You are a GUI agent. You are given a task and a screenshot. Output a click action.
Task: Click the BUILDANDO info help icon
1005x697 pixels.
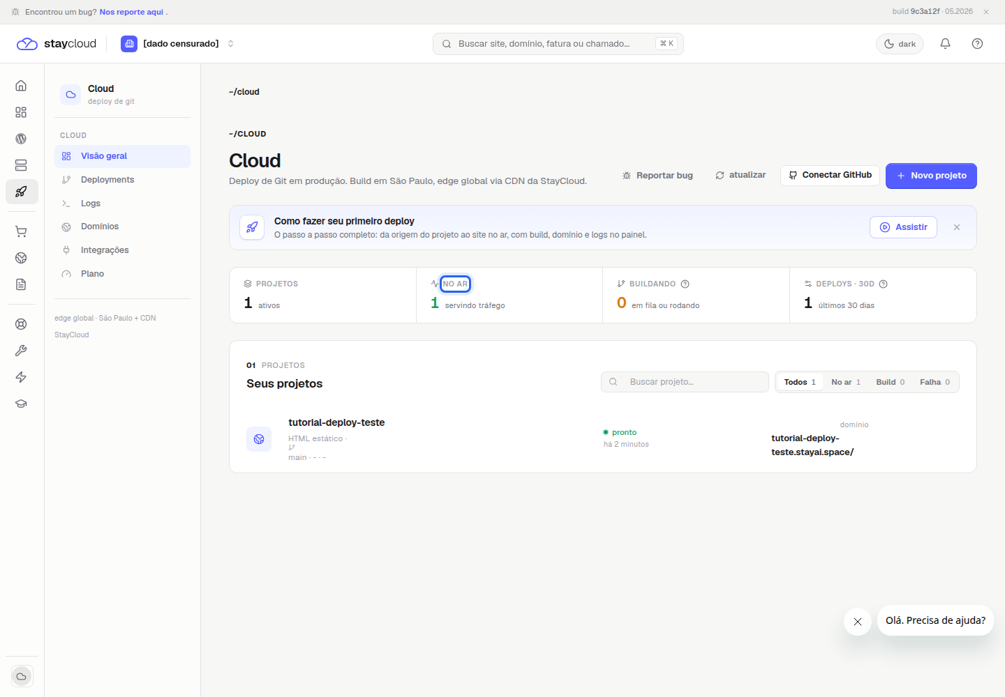point(685,284)
